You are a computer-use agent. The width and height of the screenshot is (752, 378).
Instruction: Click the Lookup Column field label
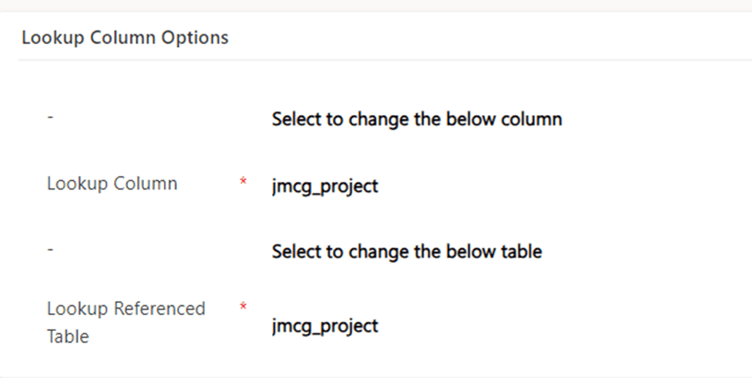112,184
